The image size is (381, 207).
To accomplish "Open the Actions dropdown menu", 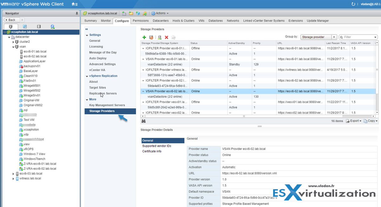I will pos(160,13).
